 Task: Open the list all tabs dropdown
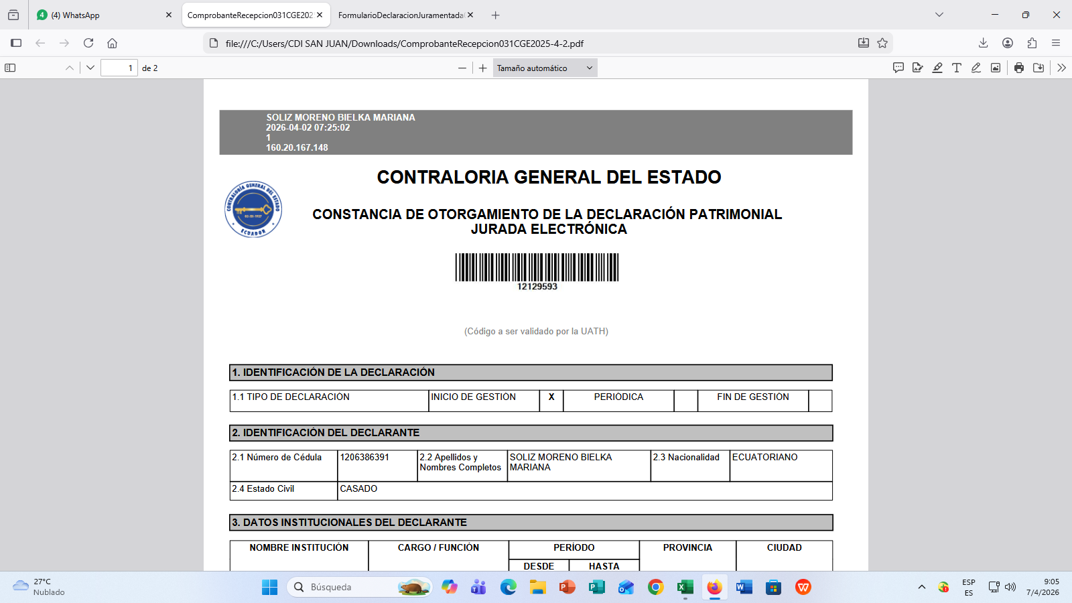[939, 15]
